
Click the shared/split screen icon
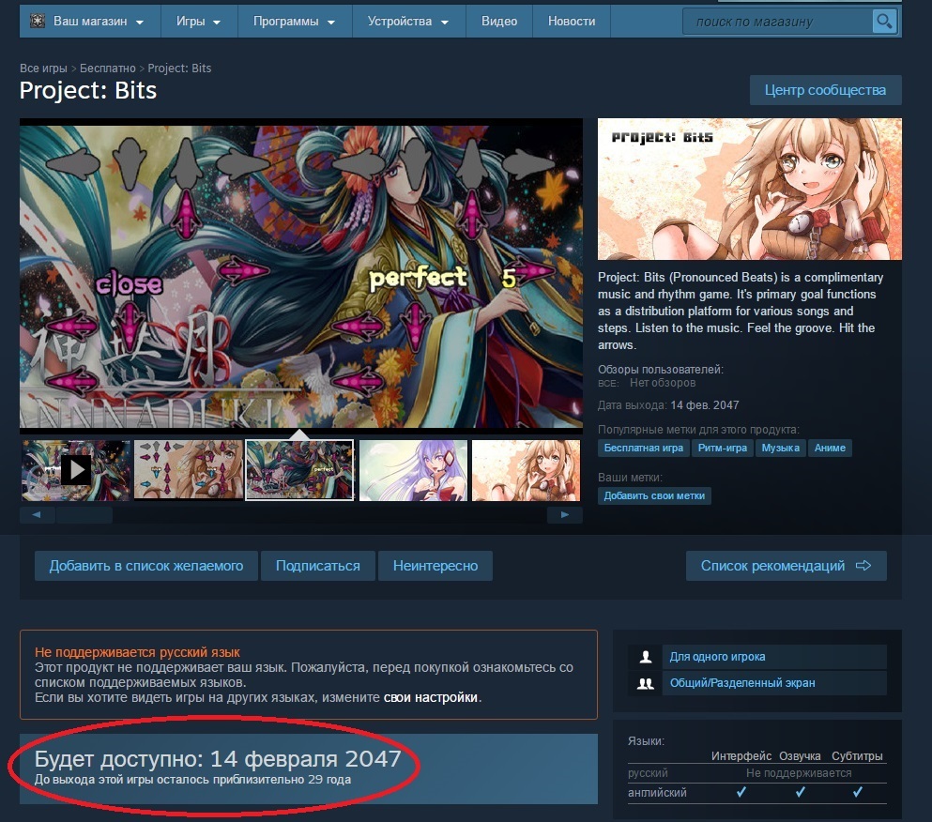[x=645, y=683]
